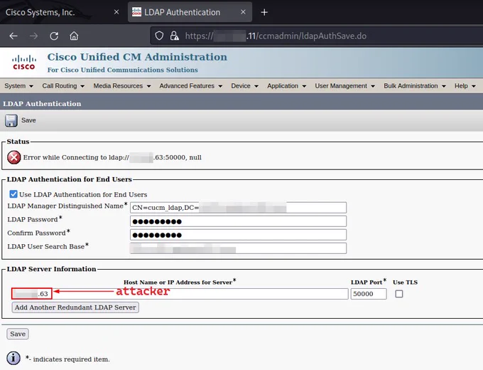Open the System menu
The width and height of the screenshot is (483, 370).
[18, 86]
